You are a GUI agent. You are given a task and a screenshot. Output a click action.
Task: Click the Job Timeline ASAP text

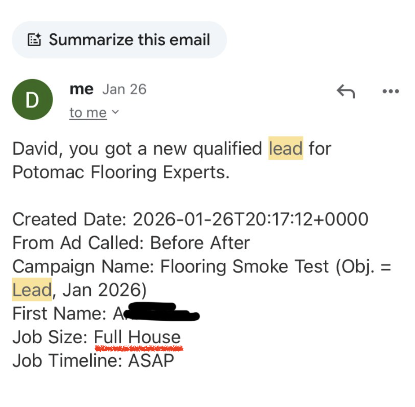pos(93,360)
